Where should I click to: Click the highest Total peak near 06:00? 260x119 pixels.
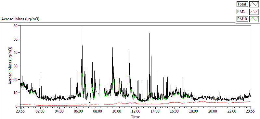tap(82, 28)
